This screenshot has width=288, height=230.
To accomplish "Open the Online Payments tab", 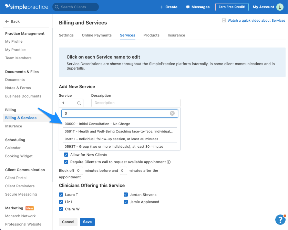I will point(97,35).
